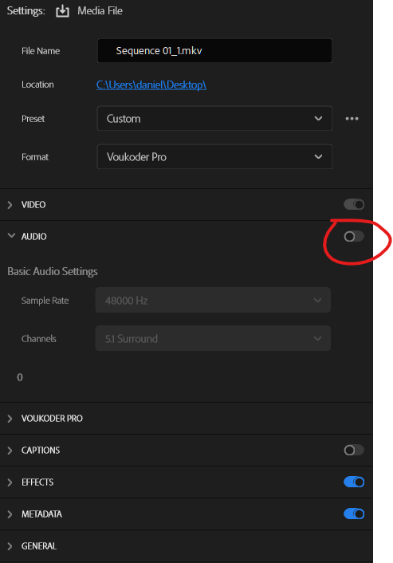Open the Format dropdown showing Voukoder Pro
393x563 pixels.
214,156
